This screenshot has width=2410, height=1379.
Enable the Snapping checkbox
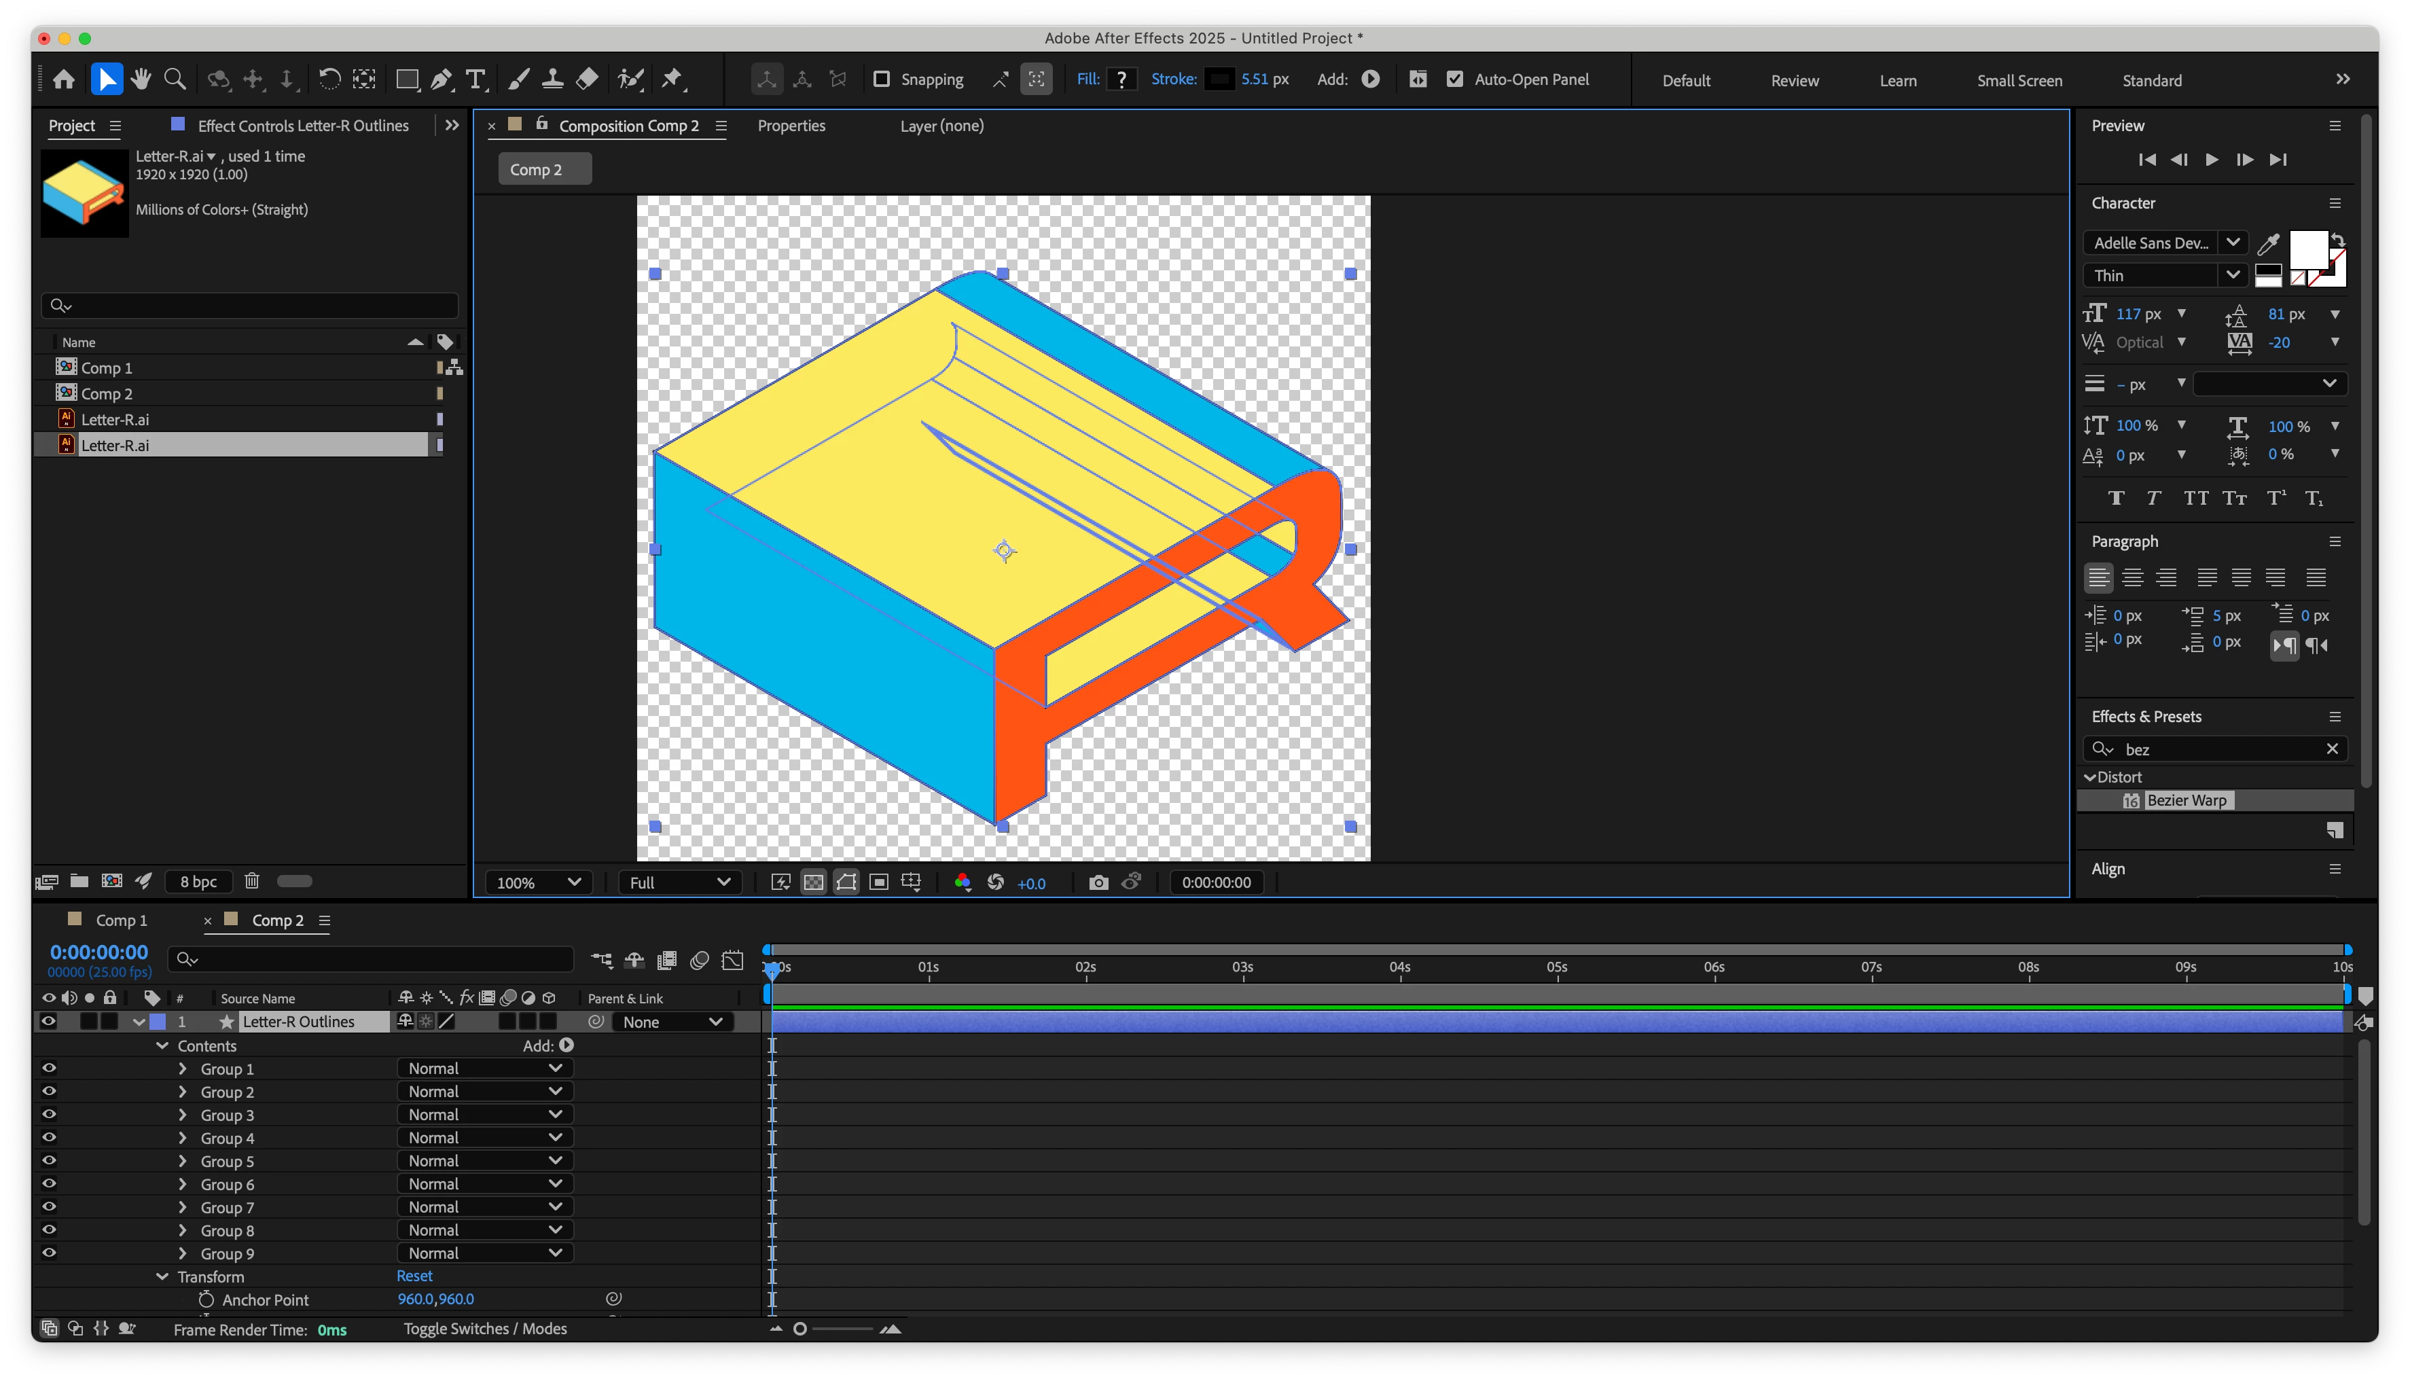[x=882, y=79]
